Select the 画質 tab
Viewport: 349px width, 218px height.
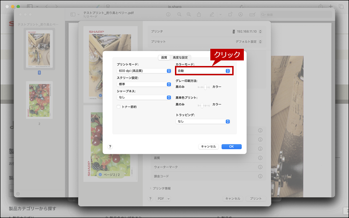click(x=164, y=58)
